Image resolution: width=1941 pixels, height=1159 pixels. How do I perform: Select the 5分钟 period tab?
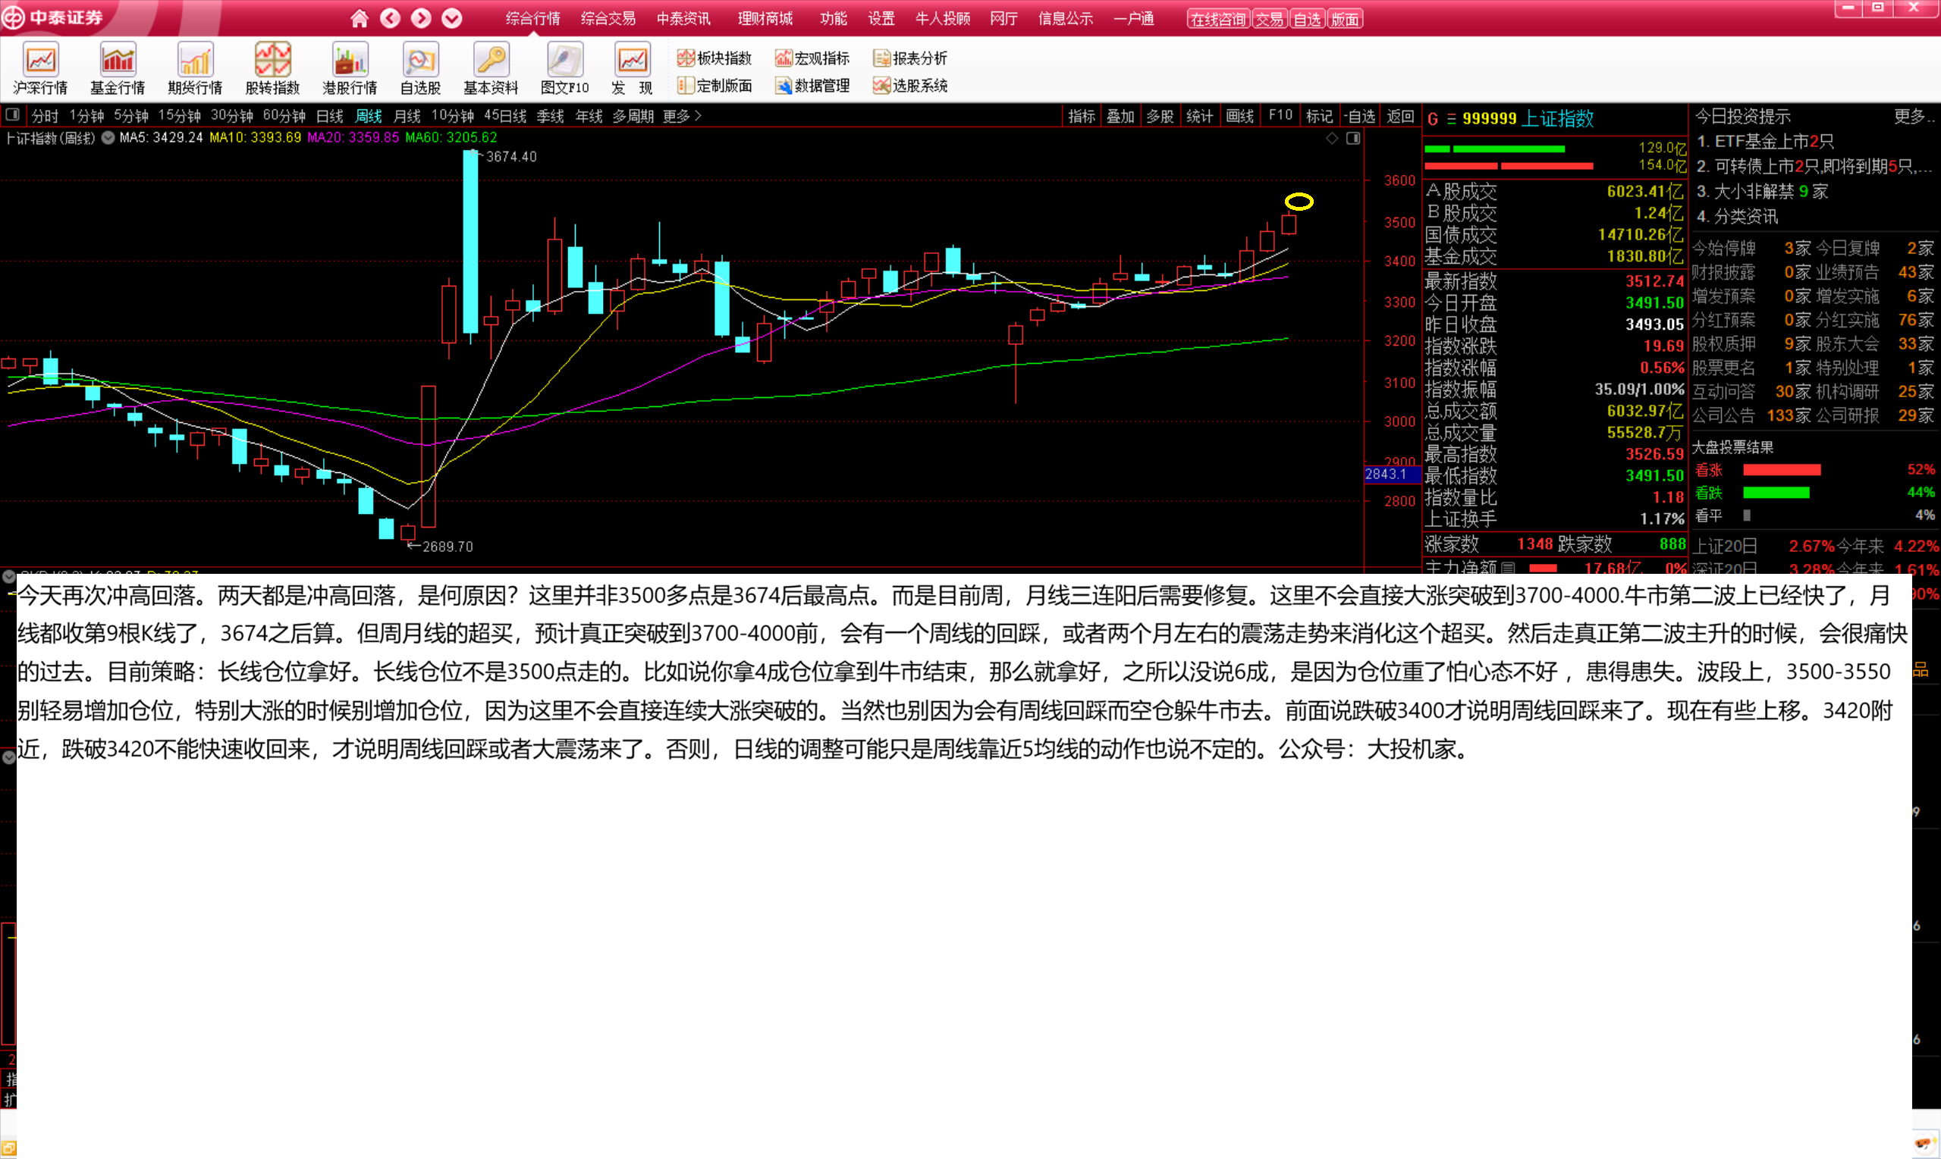pos(131,115)
